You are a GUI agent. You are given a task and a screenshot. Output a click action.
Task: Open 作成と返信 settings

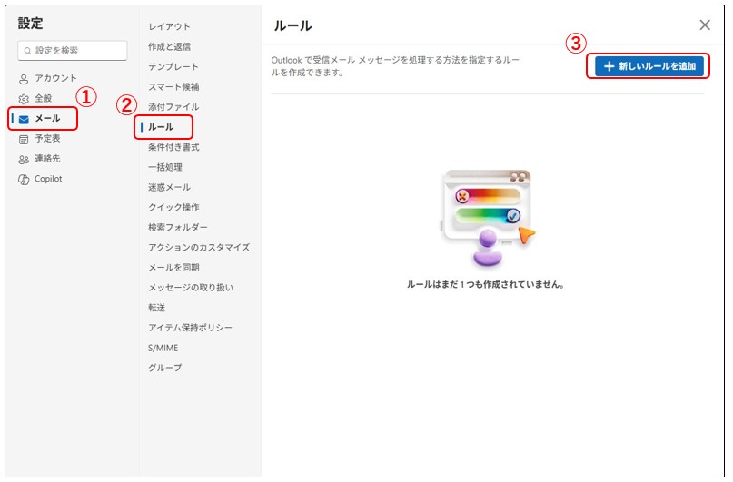click(x=170, y=46)
